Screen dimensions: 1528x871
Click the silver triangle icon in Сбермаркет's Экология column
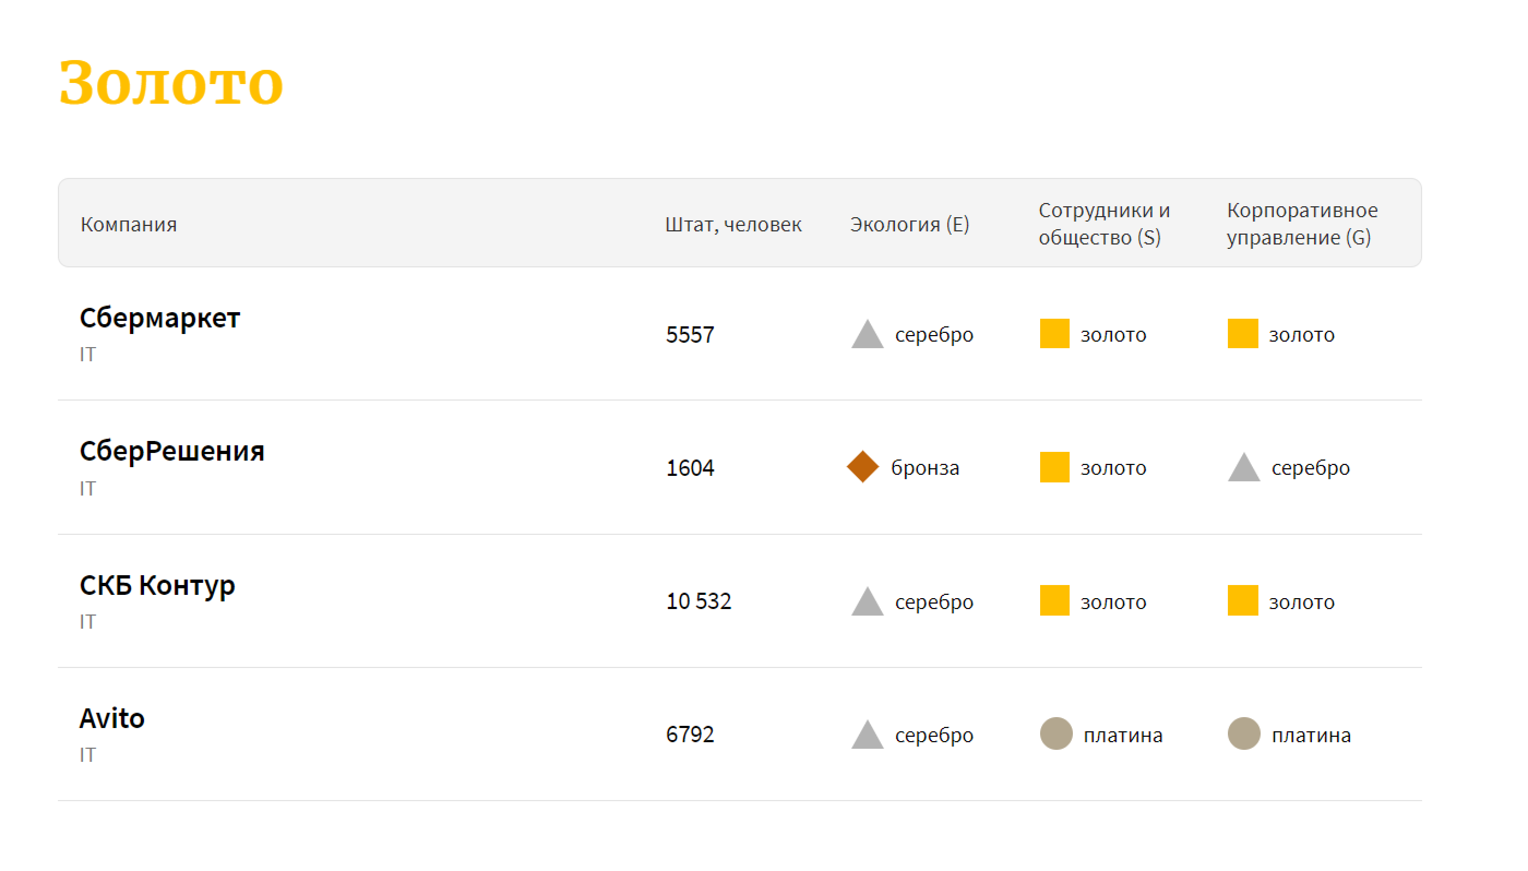pyautogui.click(x=867, y=336)
